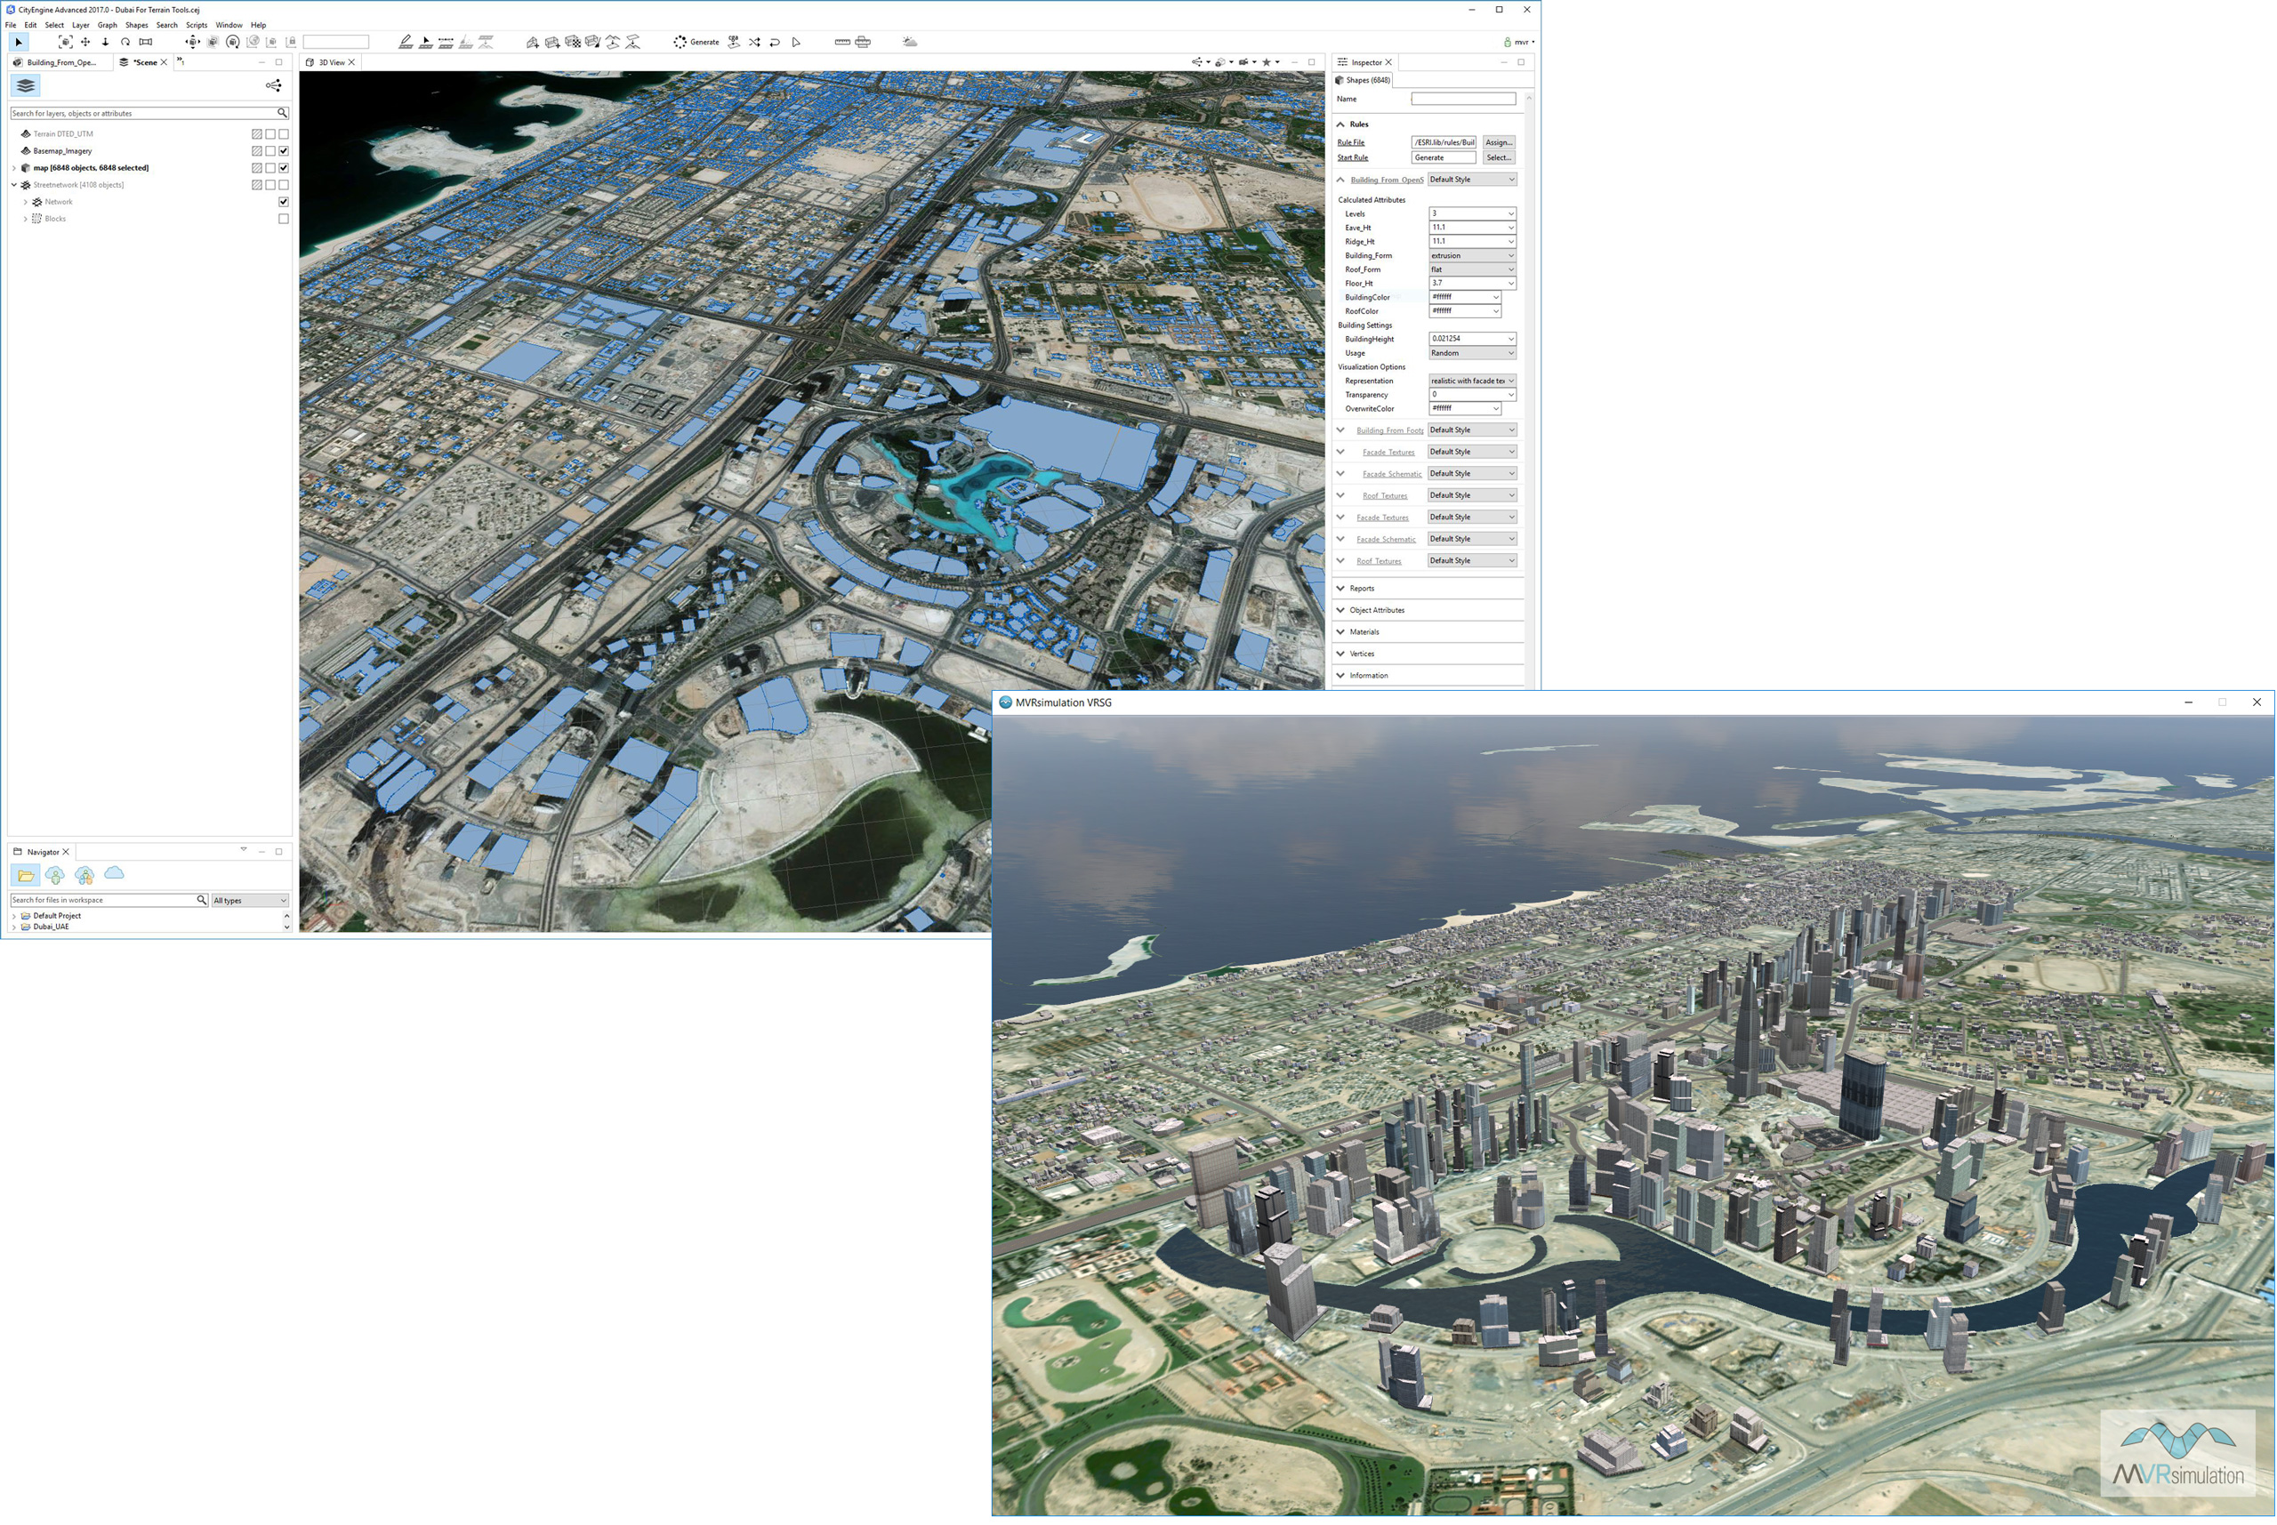Toggle visibility of map 6848 objects layer
The width and height of the screenshot is (2277, 1525).
pyautogui.click(x=285, y=167)
